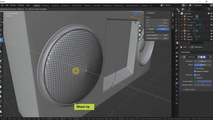213x120 pixels.
Task: Open the View Layer properties tab icon
Action: [177, 61]
